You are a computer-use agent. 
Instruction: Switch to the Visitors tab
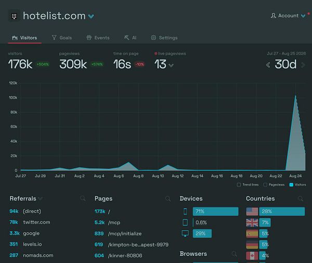coord(24,37)
